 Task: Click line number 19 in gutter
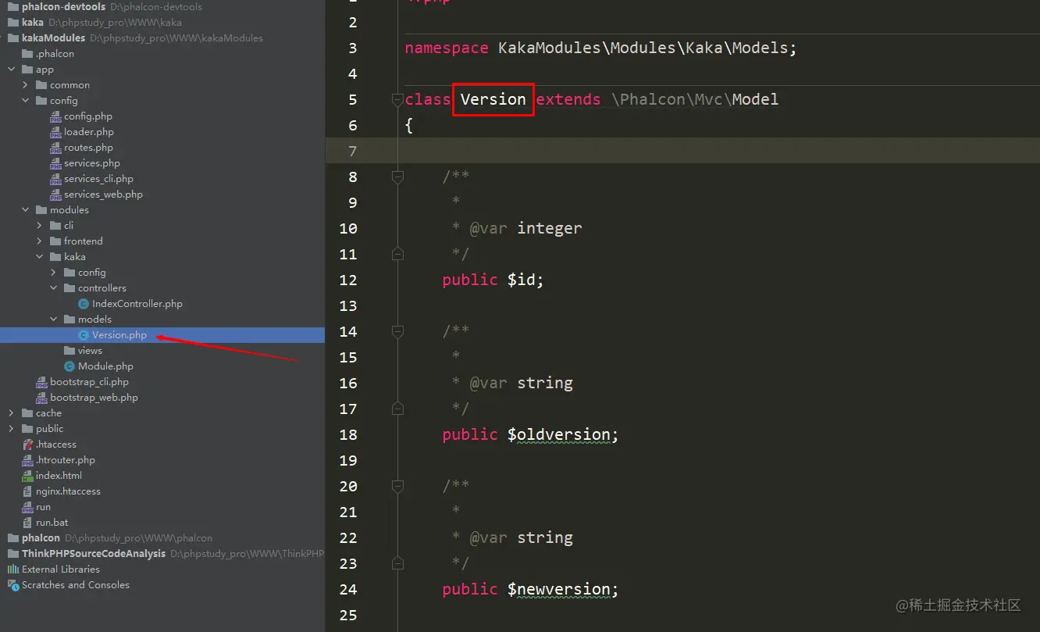[348, 460]
